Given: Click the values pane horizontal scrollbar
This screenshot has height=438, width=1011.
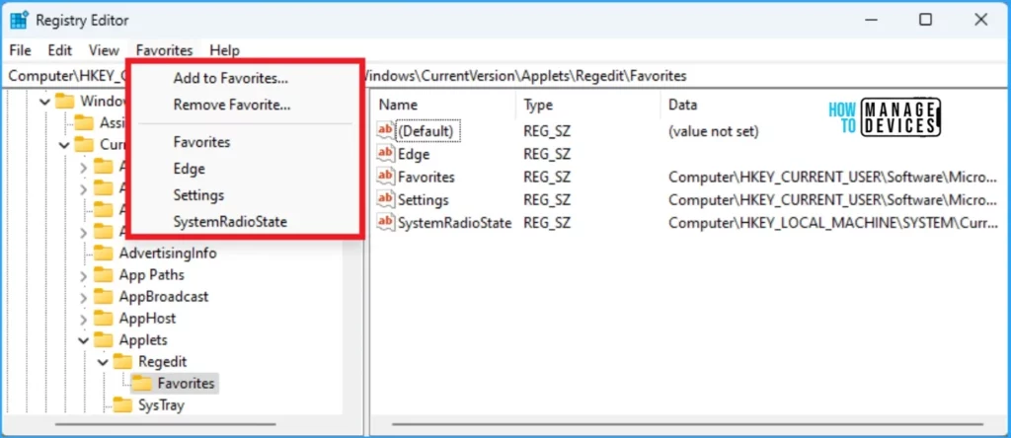Looking at the screenshot, I should pyautogui.click(x=687, y=424).
